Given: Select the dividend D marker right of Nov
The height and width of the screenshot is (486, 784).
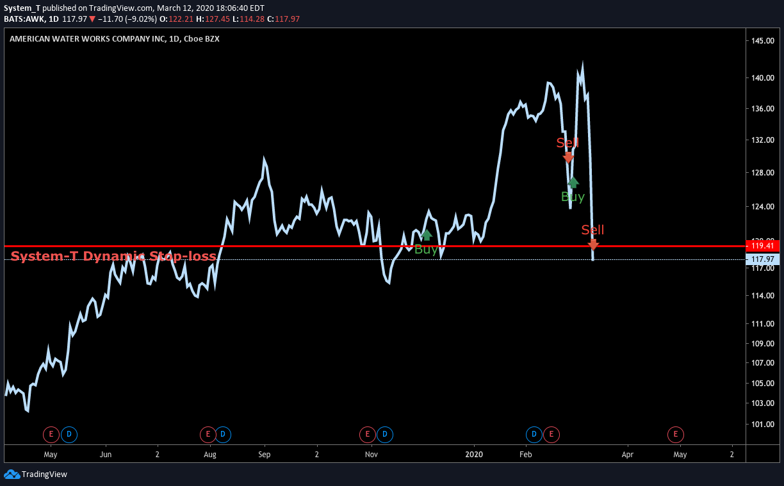Looking at the screenshot, I should 385,435.
